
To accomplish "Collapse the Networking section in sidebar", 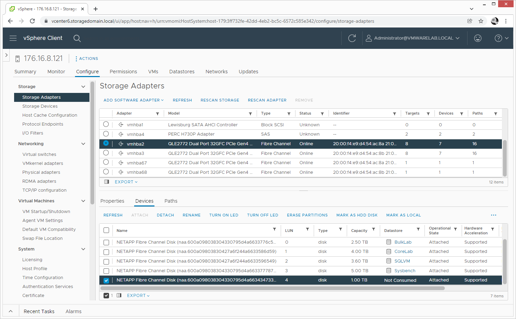I will [83, 144].
